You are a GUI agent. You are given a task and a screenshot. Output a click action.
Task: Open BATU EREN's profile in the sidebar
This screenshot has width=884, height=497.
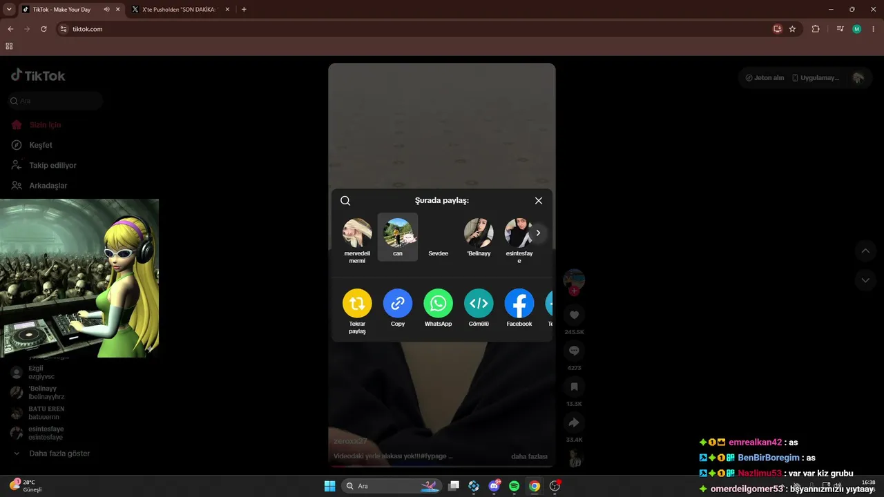point(46,413)
